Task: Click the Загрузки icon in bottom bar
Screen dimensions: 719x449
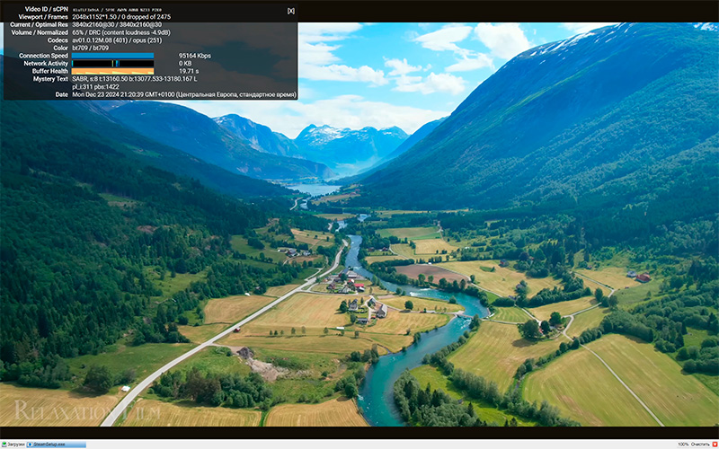Action: coord(13,445)
